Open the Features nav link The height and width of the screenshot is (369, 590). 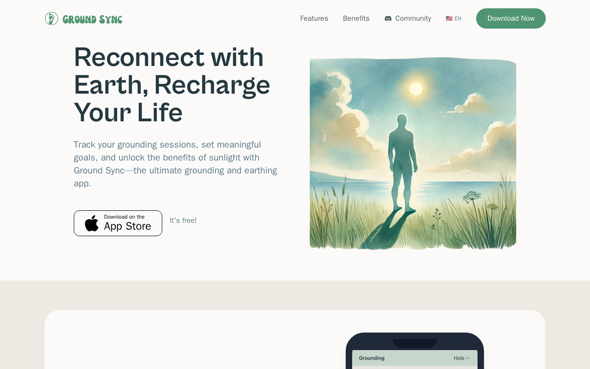point(314,18)
